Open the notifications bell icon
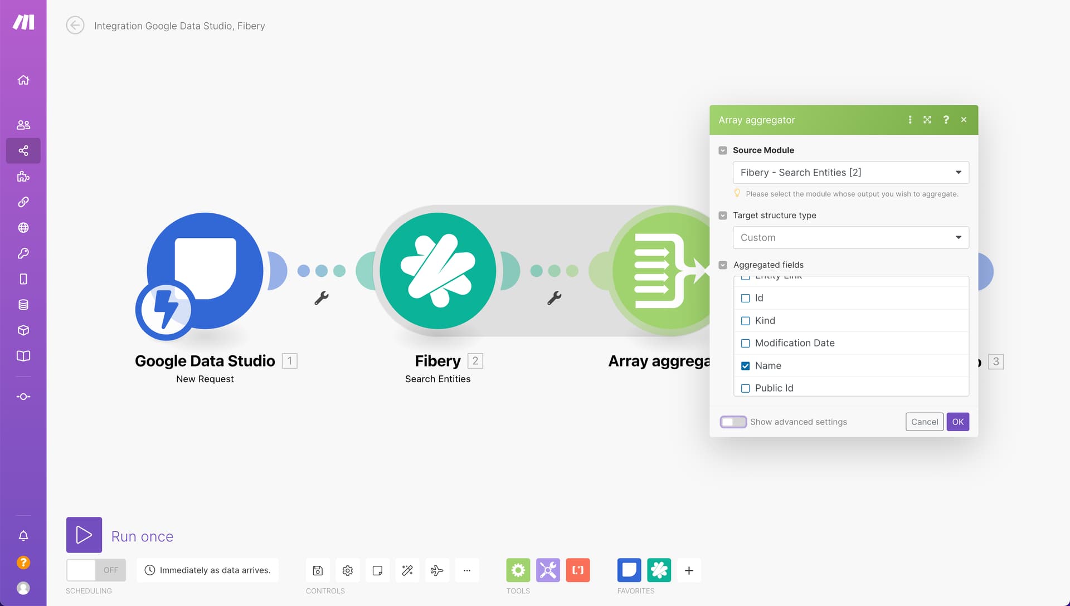1070x606 pixels. click(23, 536)
